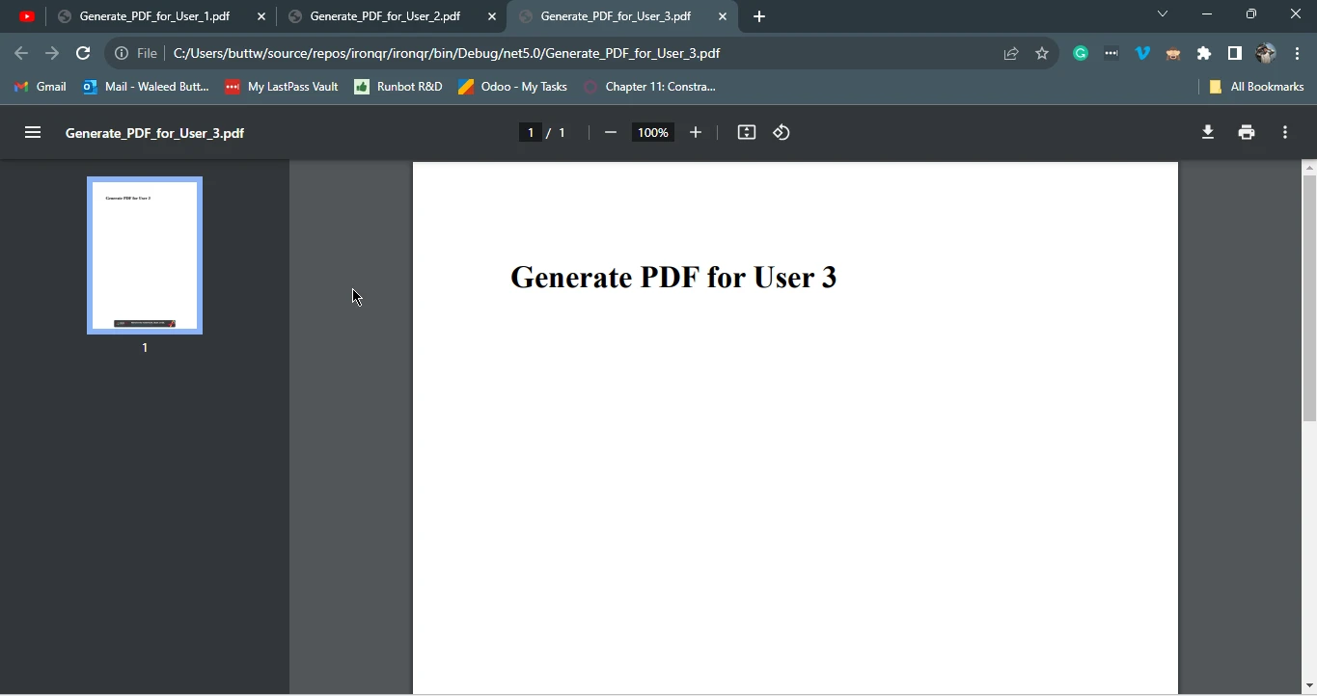Image resolution: width=1317 pixels, height=696 pixels.
Task: Go back to previous page
Action: [x=21, y=53]
